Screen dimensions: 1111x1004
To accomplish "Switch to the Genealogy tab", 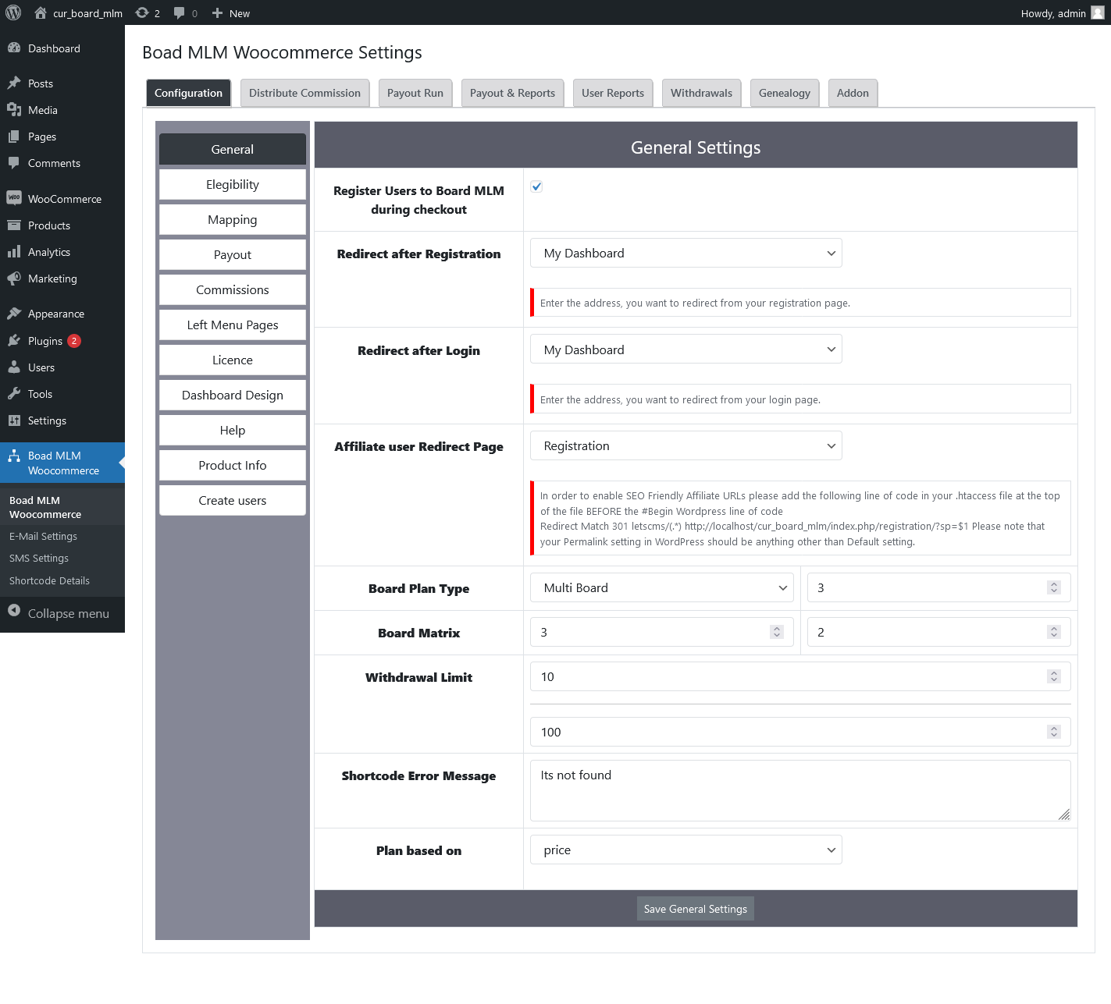I will (784, 93).
